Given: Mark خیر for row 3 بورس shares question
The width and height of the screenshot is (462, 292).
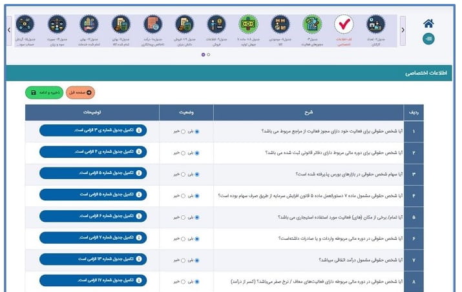Looking at the screenshot, I should tap(183, 175).
